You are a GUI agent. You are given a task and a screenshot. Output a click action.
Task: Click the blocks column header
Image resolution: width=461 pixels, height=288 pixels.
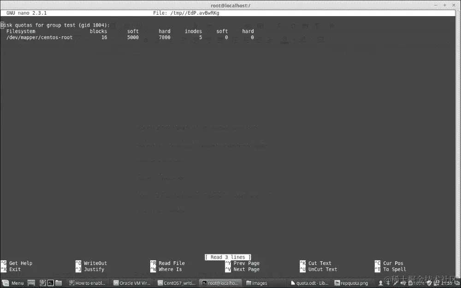click(99, 31)
